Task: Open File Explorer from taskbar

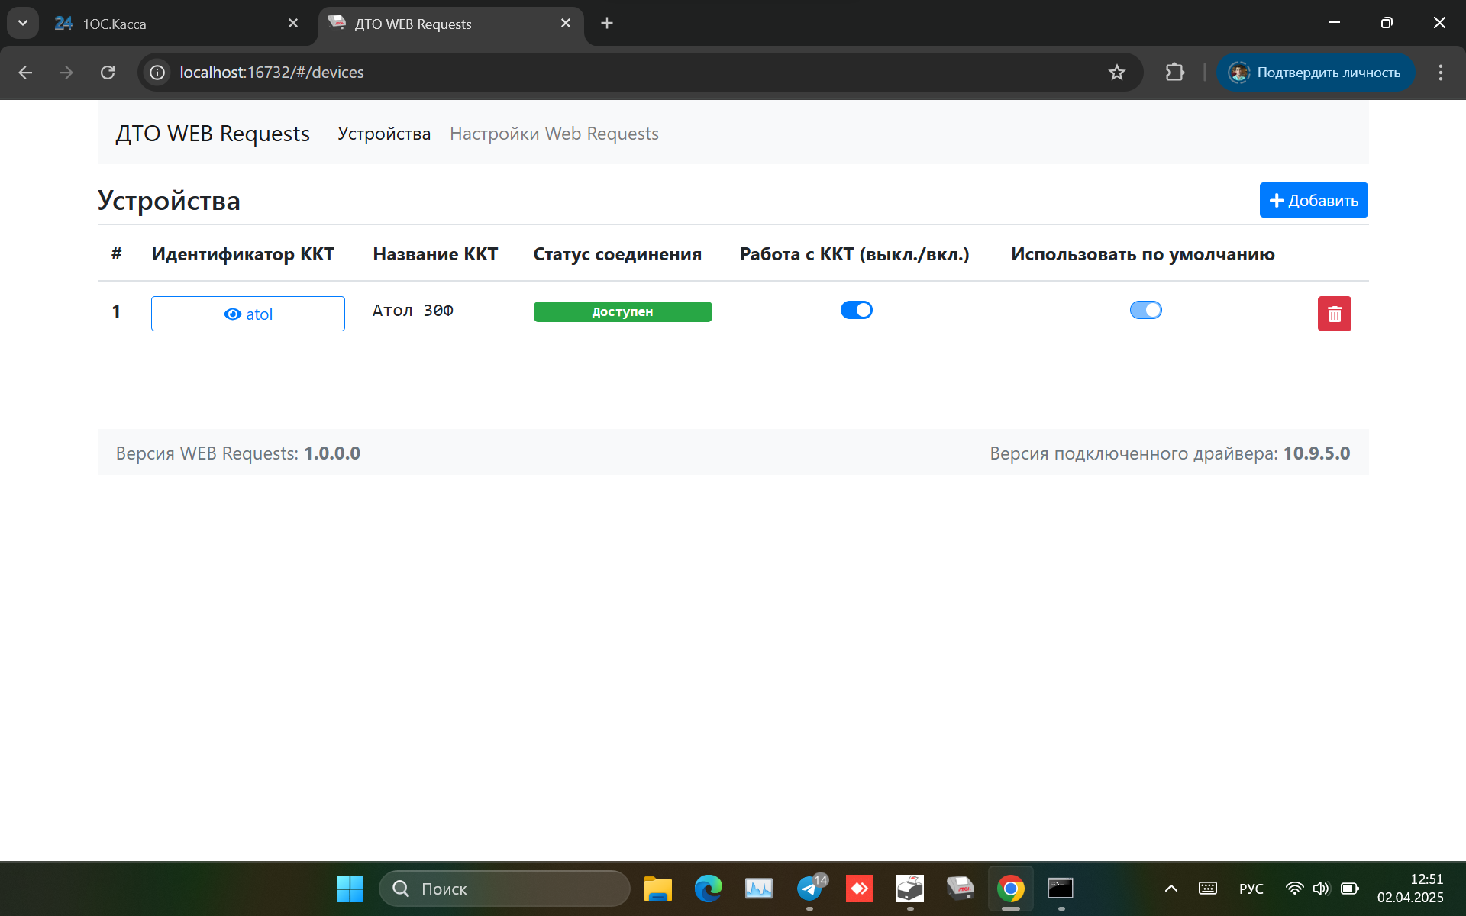Action: click(x=657, y=889)
